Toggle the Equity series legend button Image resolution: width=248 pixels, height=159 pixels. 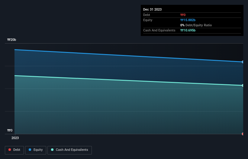click(x=36, y=150)
